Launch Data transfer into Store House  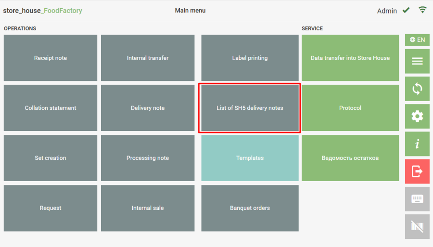pos(350,58)
